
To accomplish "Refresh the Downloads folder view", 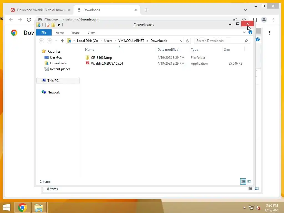I will pyautogui.click(x=187, y=41).
